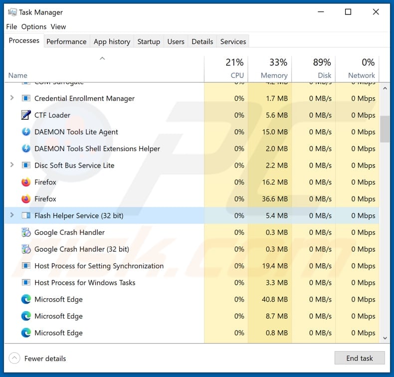Viewport: 394px width, 377px height.
Task: Click the CTF Loader process icon
Action: click(x=26, y=115)
